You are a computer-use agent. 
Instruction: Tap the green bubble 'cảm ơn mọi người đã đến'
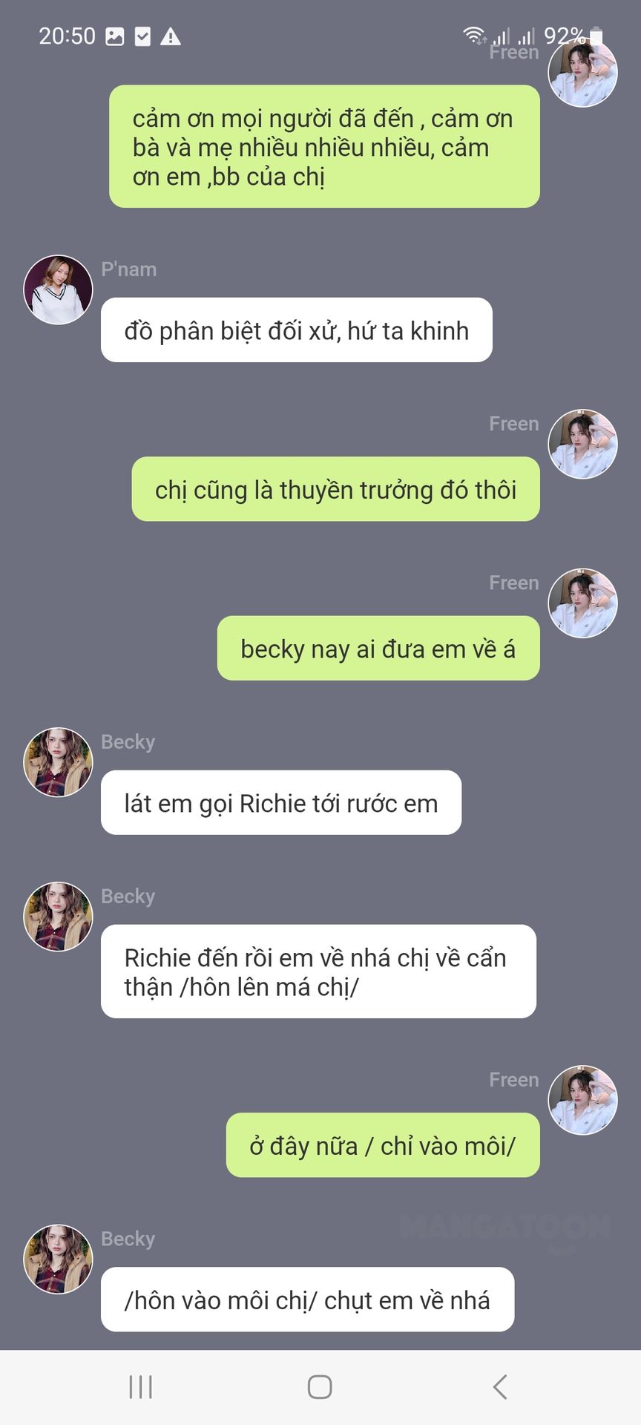pos(324,146)
